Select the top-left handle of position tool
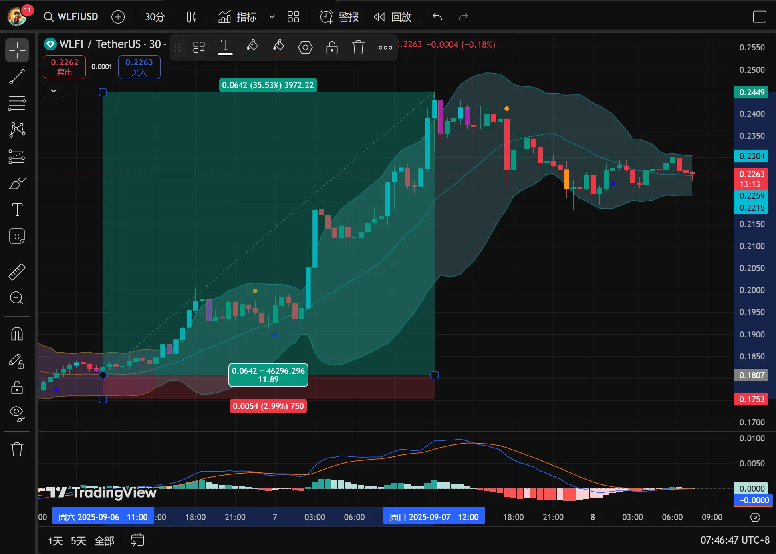776x554 pixels. click(x=103, y=92)
